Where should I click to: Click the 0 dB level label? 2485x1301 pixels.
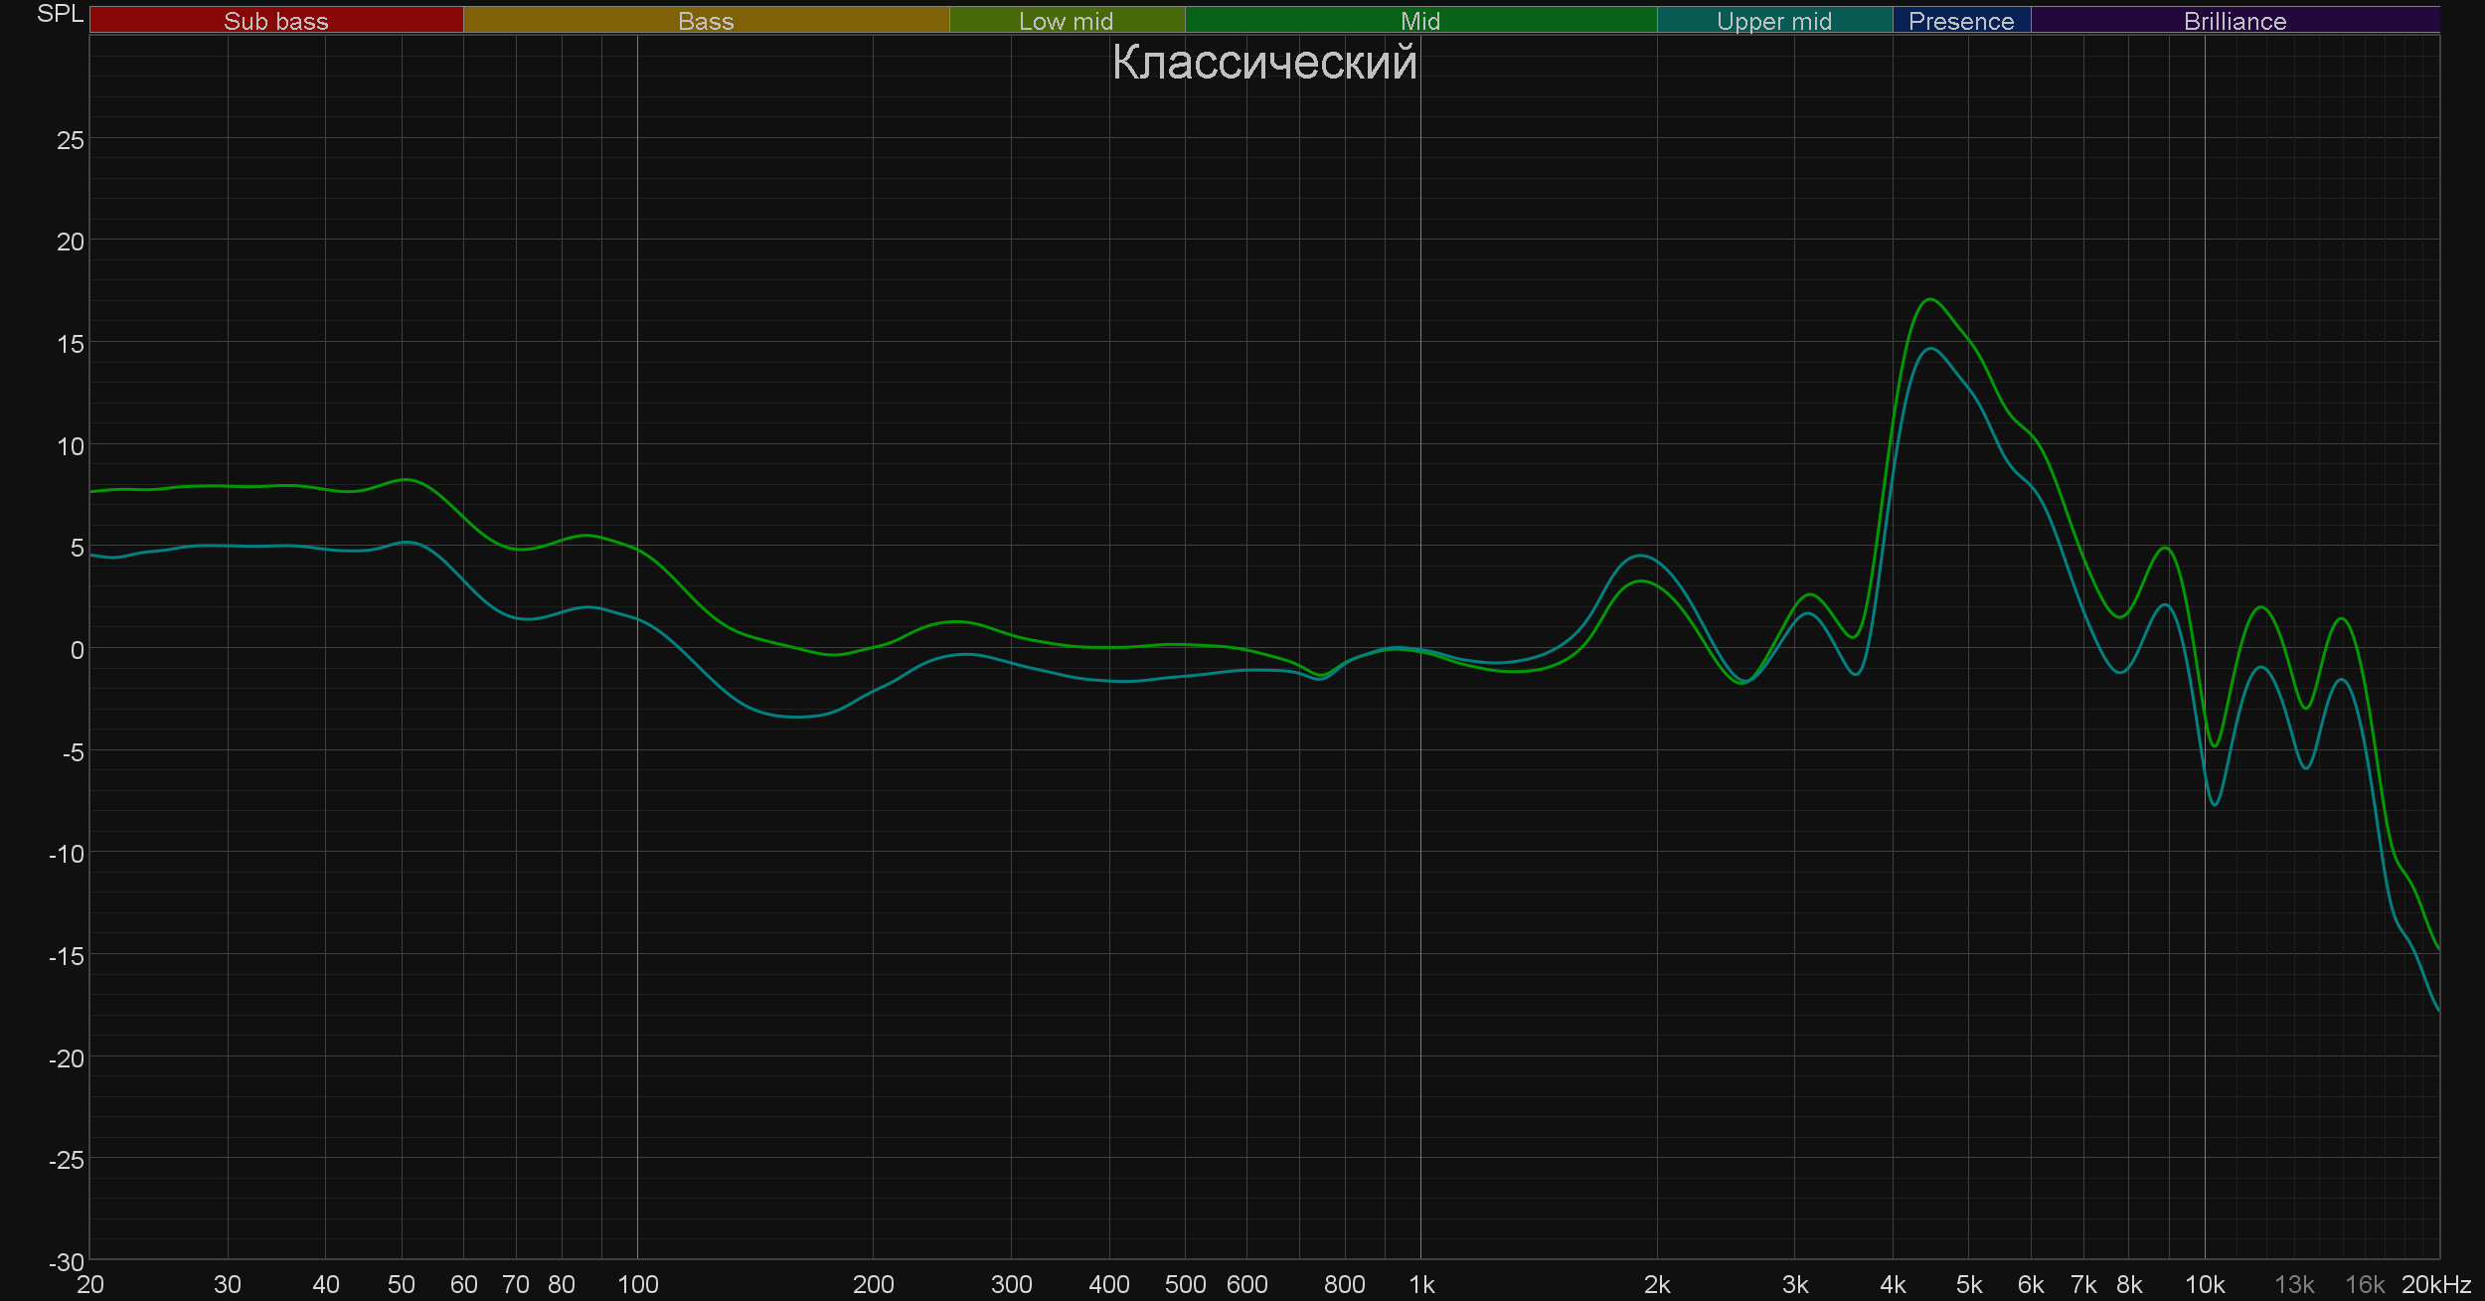point(77,650)
